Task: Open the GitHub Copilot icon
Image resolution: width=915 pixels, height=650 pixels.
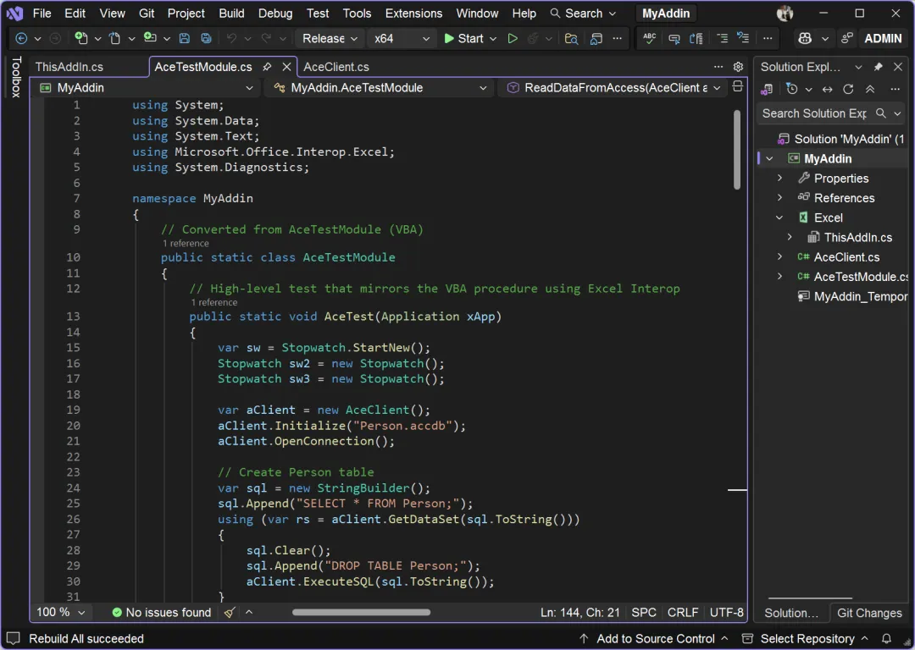Action: [x=804, y=39]
